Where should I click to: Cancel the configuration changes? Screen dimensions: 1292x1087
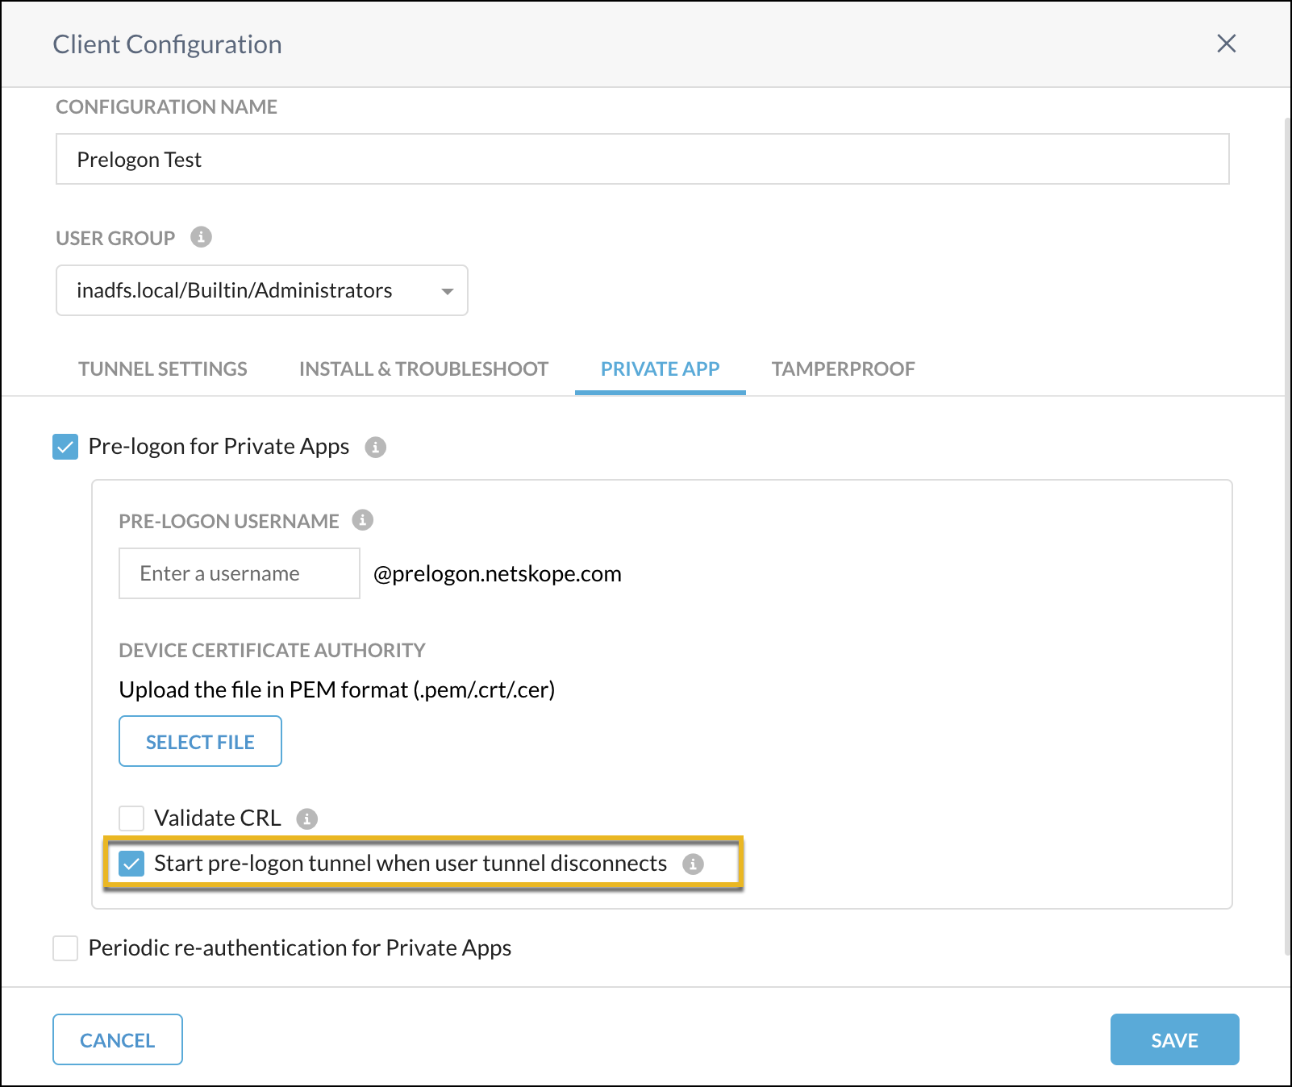click(x=118, y=1039)
